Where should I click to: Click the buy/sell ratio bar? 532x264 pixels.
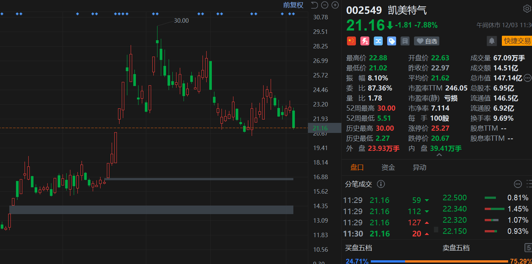pyautogui.click(x=439, y=261)
